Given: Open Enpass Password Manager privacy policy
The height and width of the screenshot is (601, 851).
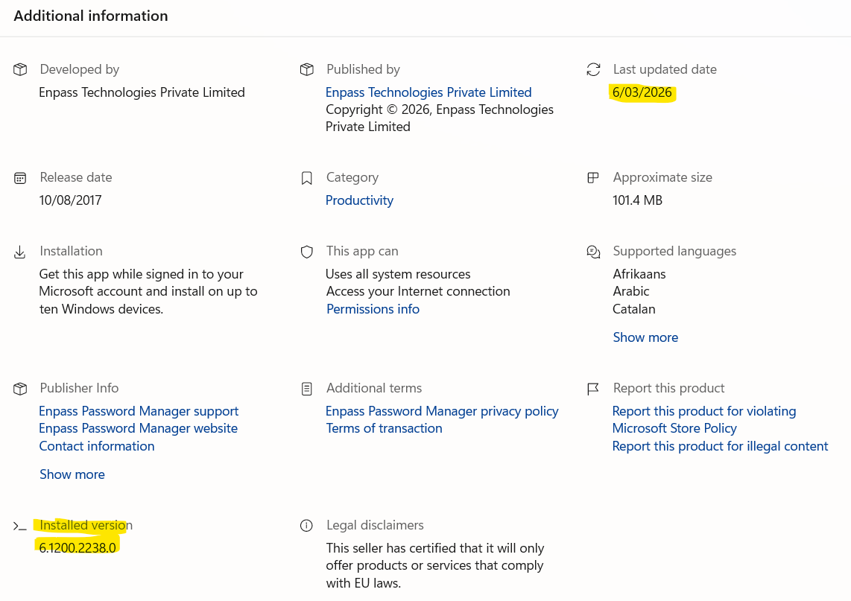Looking at the screenshot, I should click(442, 411).
